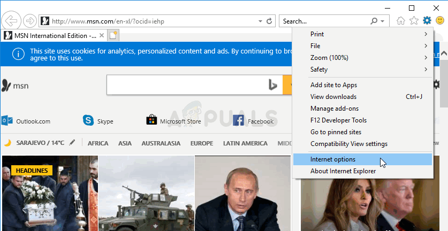This screenshot has width=448, height=231.
Task: Close the MSN International Edition tab
Action: coord(101,36)
